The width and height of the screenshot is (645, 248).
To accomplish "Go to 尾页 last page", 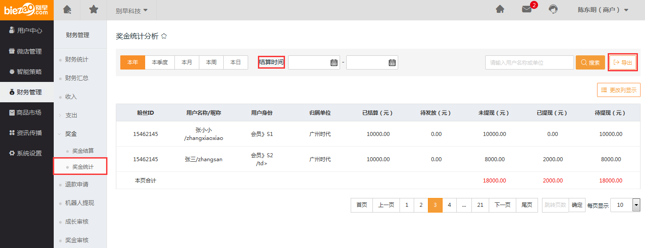I will pyautogui.click(x=527, y=205).
